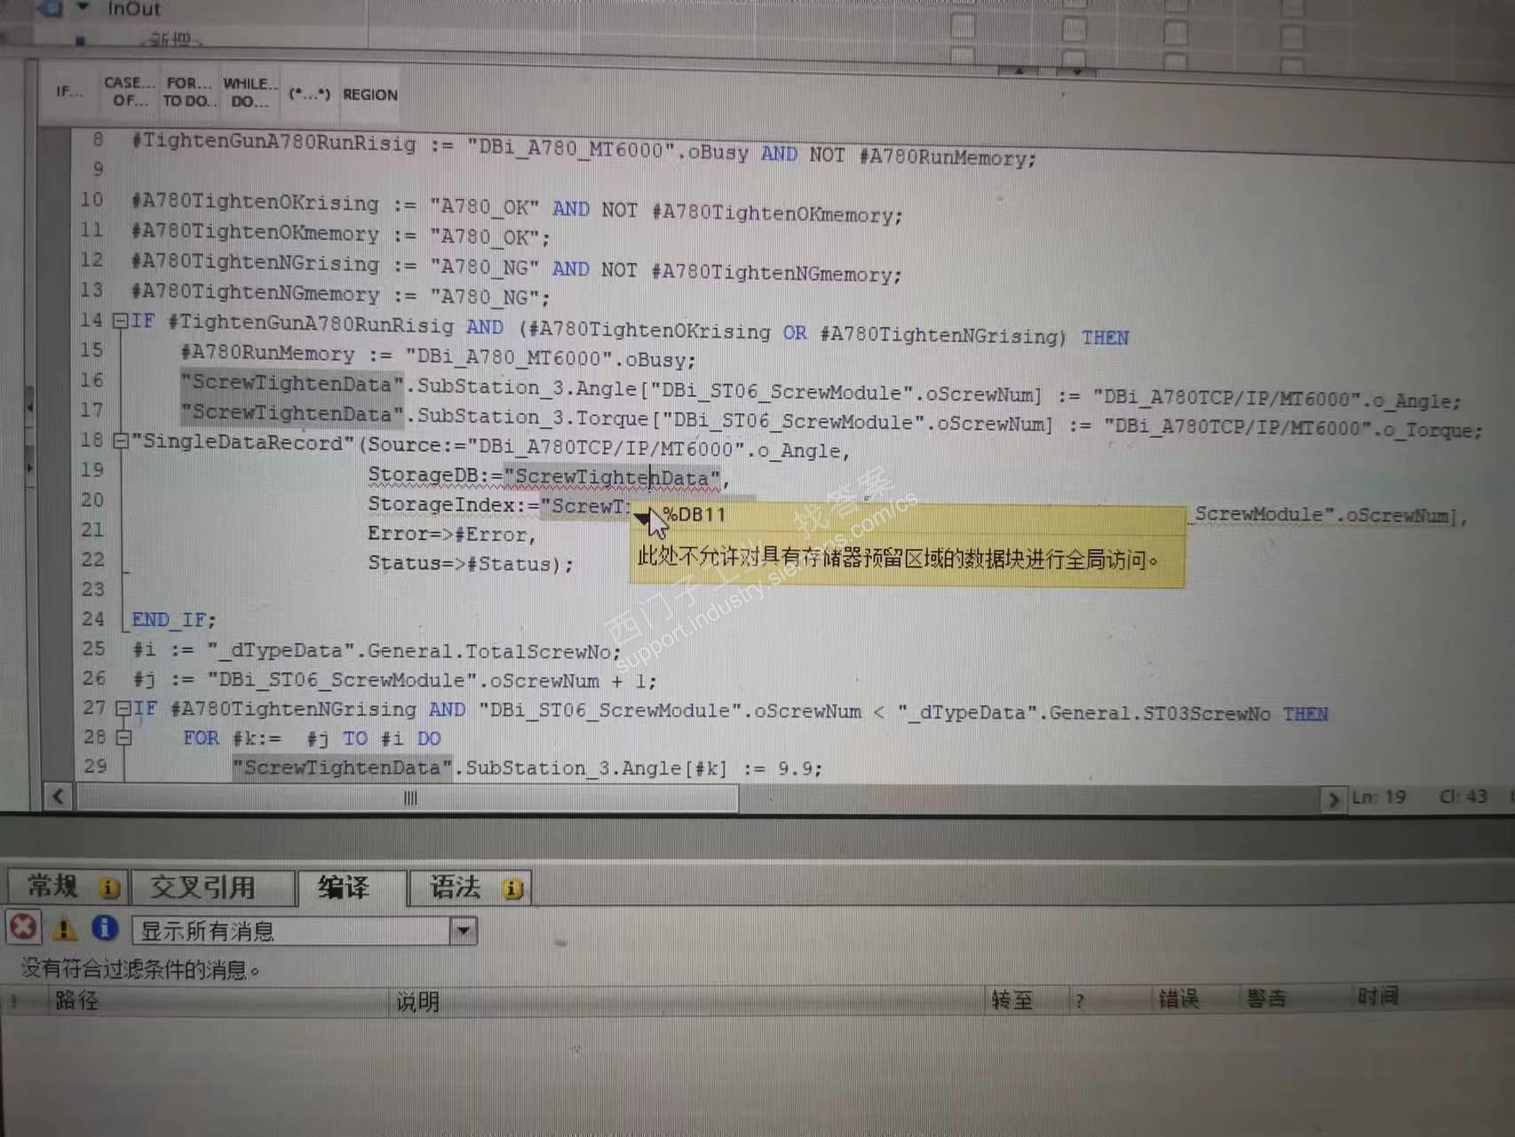Insert a WHILE.. DO... loop snippet
This screenshot has height=1137, width=1515.
(250, 92)
